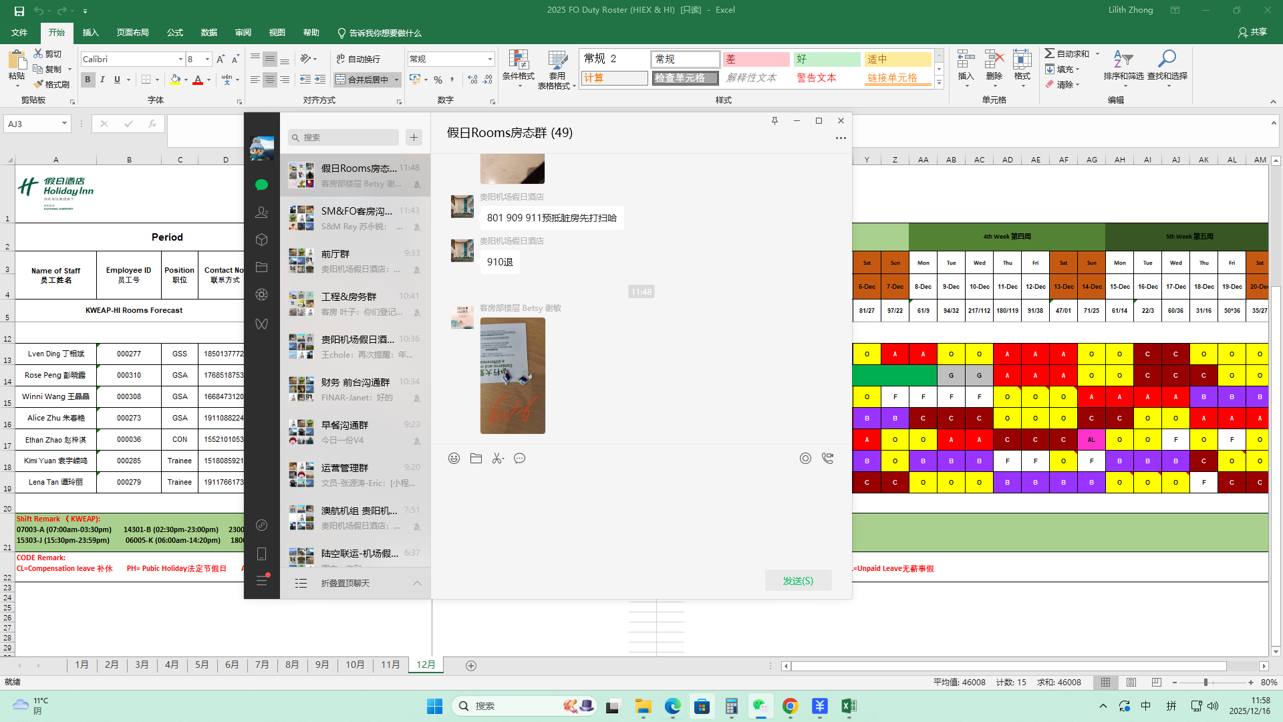This screenshot has height=722, width=1283.
Task: Open WeChat contacts icon in sidebar
Action: [261, 212]
